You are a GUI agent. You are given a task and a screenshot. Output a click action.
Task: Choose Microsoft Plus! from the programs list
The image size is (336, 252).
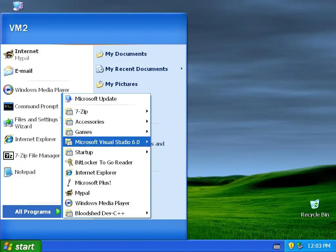coord(107,183)
